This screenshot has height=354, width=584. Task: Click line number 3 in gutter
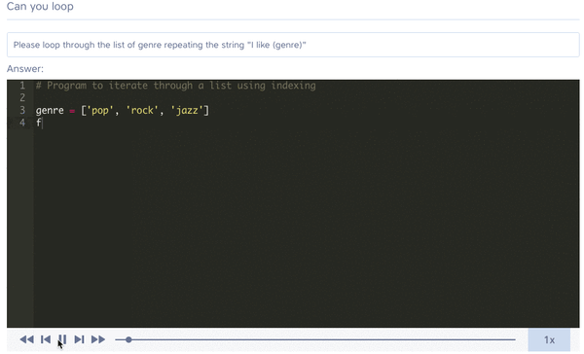coord(22,110)
